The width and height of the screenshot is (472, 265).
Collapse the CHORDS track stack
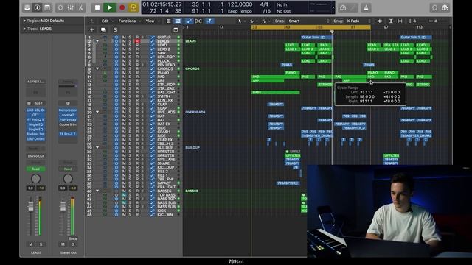click(x=97, y=68)
